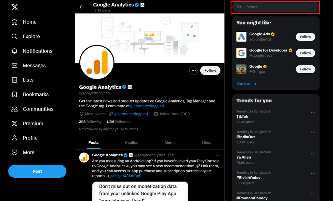Click the post author avatar in the feed

coord(84,158)
